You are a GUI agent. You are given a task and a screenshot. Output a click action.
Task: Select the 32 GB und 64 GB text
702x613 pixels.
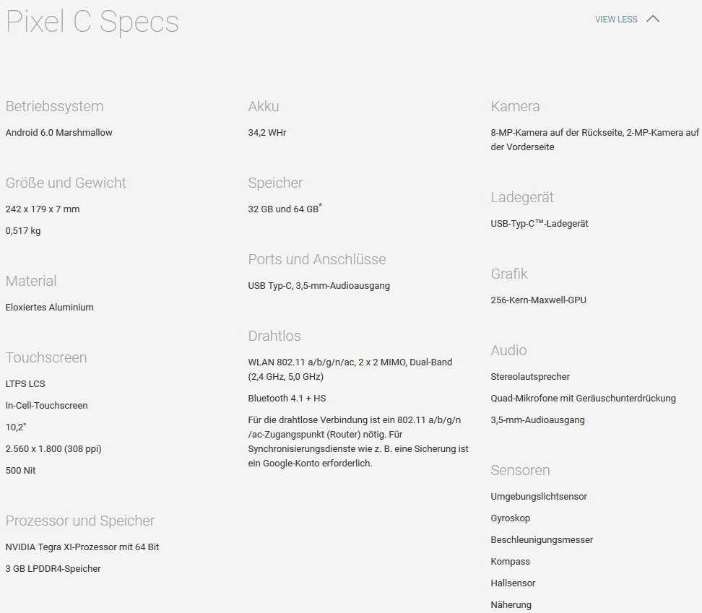283,209
